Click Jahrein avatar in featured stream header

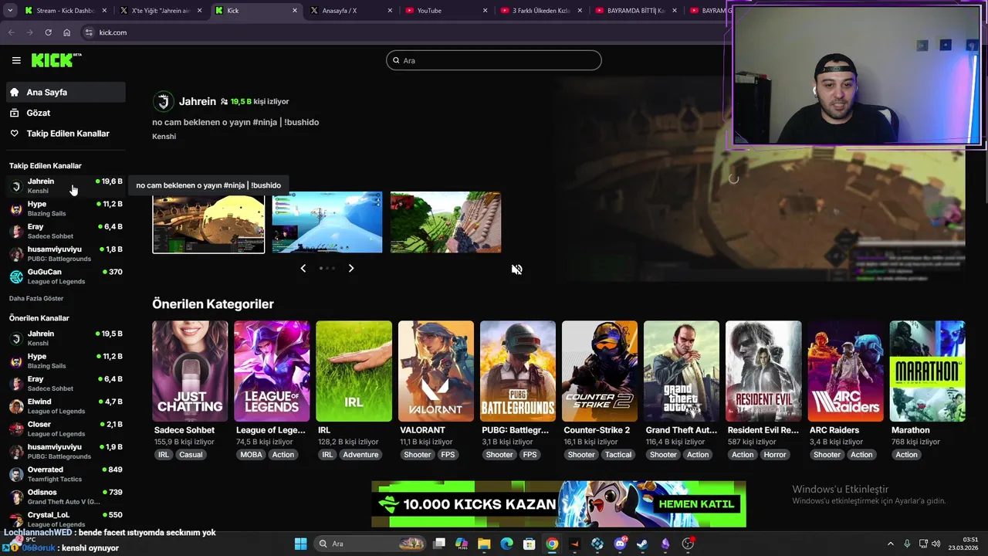163,101
